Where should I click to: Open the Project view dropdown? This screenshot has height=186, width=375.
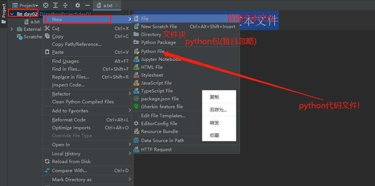25,5
